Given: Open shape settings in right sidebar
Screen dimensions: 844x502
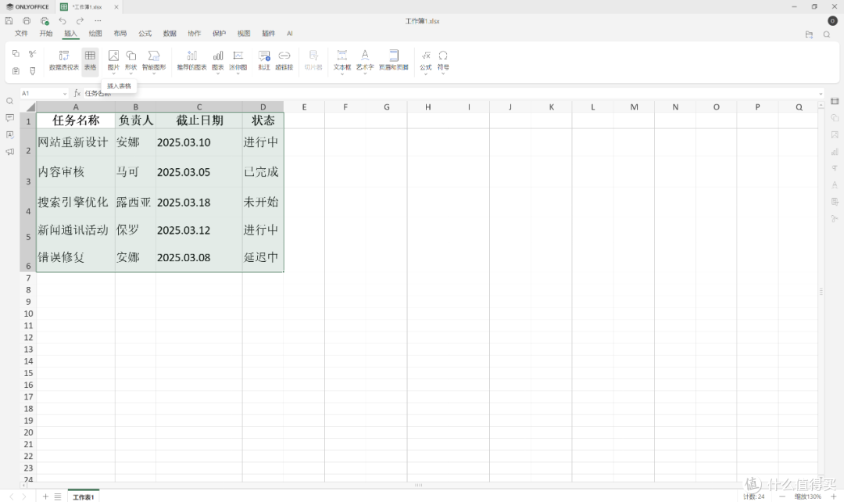Looking at the screenshot, I should [835, 118].
